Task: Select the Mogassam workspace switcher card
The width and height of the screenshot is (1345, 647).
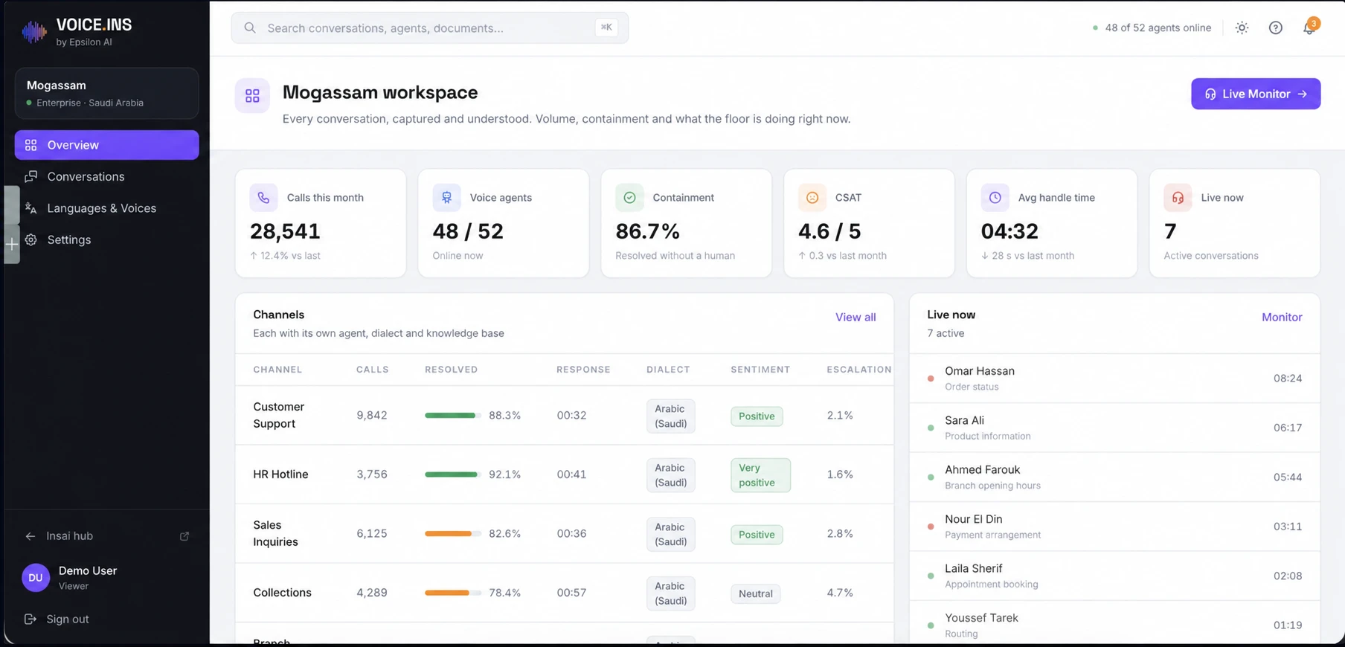Action: 107,94
